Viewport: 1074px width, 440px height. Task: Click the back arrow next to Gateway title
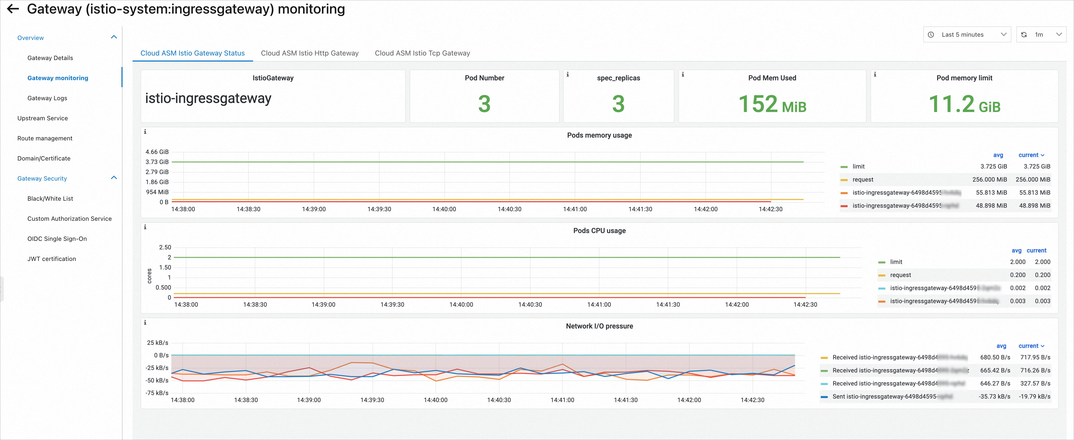(13, 9)
